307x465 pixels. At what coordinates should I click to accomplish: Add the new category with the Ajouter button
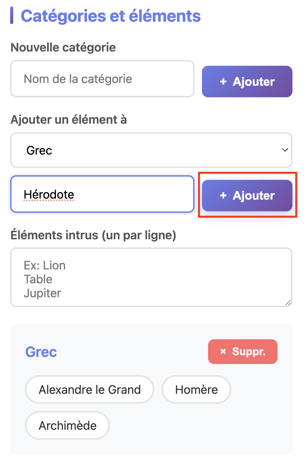pyautogui.click(x=247, y=82)
